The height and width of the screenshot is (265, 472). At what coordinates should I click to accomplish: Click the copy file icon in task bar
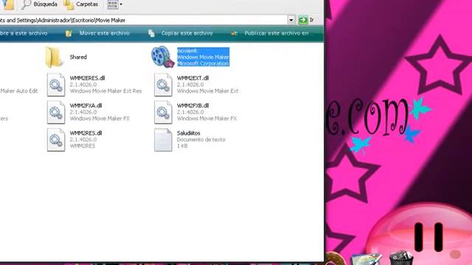(x=151, y=33)
